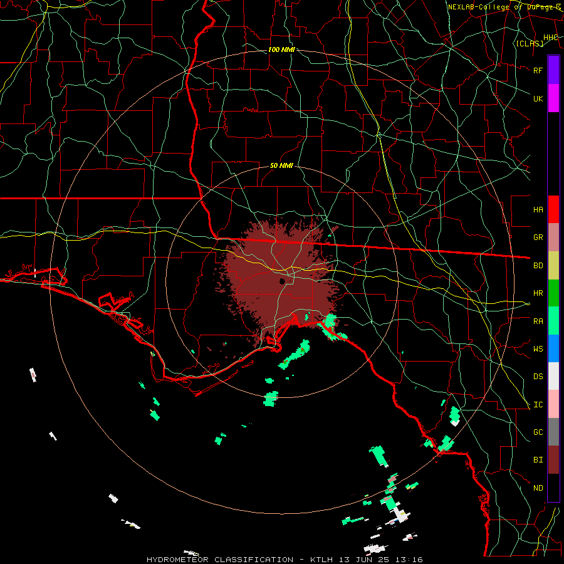Select the GC legend label
The width and height of the screenshot is (564, 564).
click(538, 432)
